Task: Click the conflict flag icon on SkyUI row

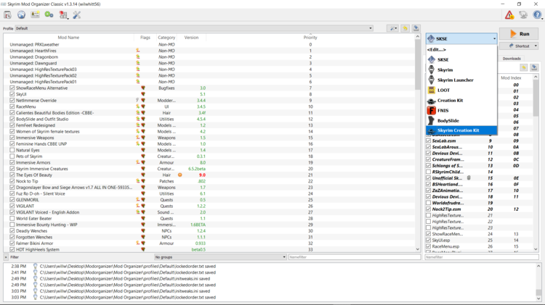Action: pyautogui.click(x=143, y=94)
